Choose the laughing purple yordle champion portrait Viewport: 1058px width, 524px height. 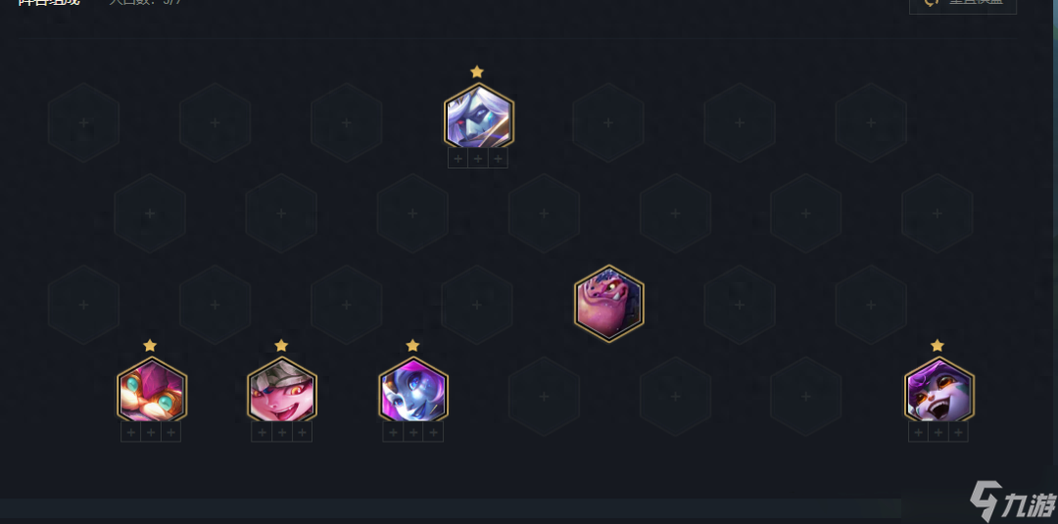(938, 389)
